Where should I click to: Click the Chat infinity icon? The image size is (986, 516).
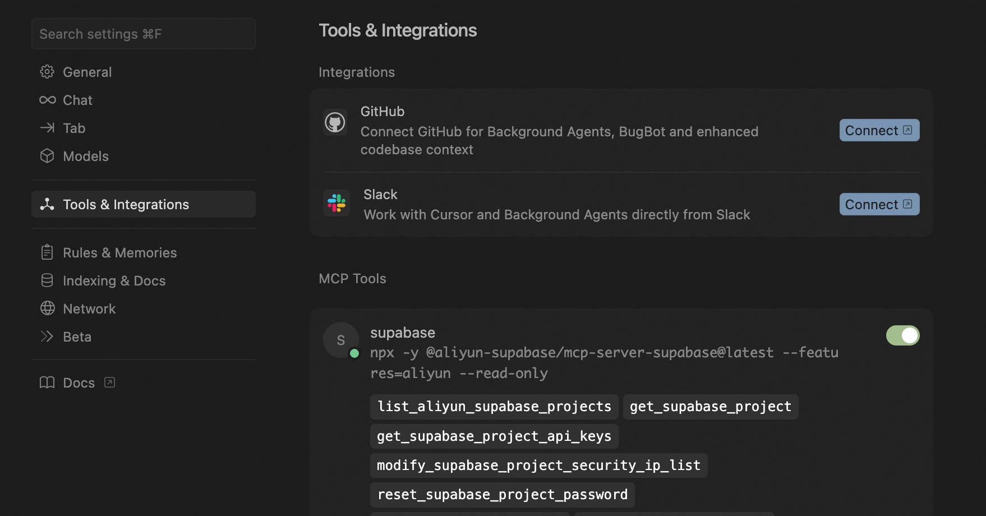tap(47, 100)
